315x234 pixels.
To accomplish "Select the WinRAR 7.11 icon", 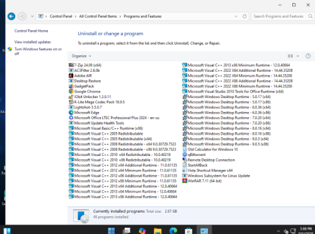I will pos(185,181).
